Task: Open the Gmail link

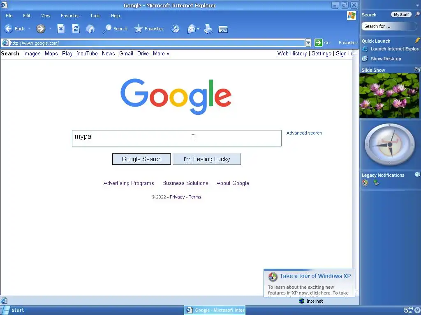Action: (x=126, y=54)
